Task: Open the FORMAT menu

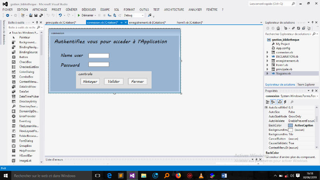Action: point(129,10)
